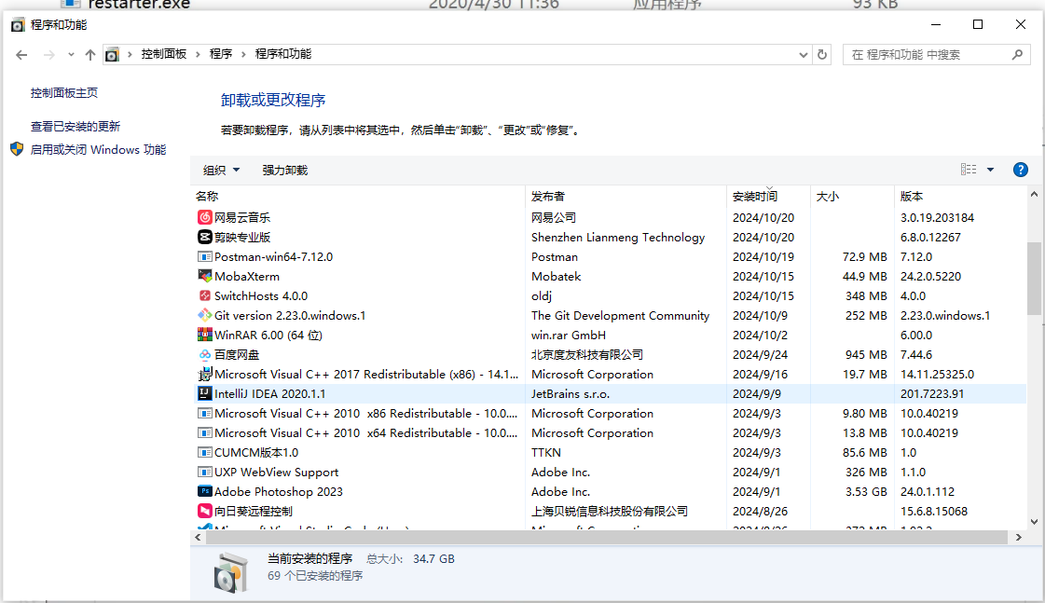
Task: Click the Git version 2.23.0 icon
Action: click(x=204, y=315)
